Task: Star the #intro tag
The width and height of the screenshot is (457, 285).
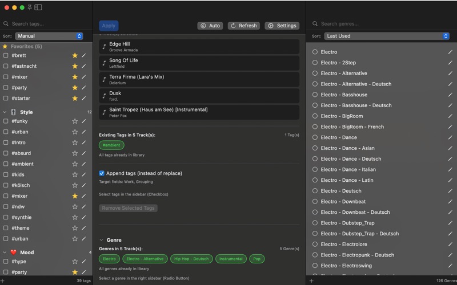Action: (75, 142)
